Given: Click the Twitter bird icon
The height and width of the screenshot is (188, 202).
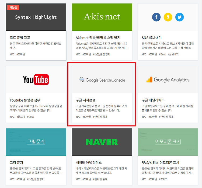Looking at the screenshot, I should click(179, 17).
